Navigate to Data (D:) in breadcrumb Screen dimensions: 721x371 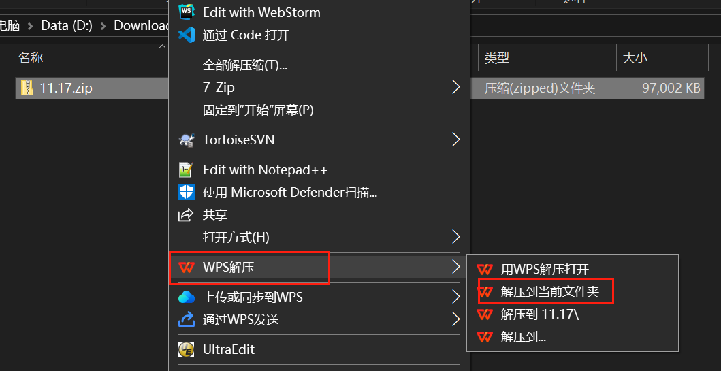coord(67,25)
